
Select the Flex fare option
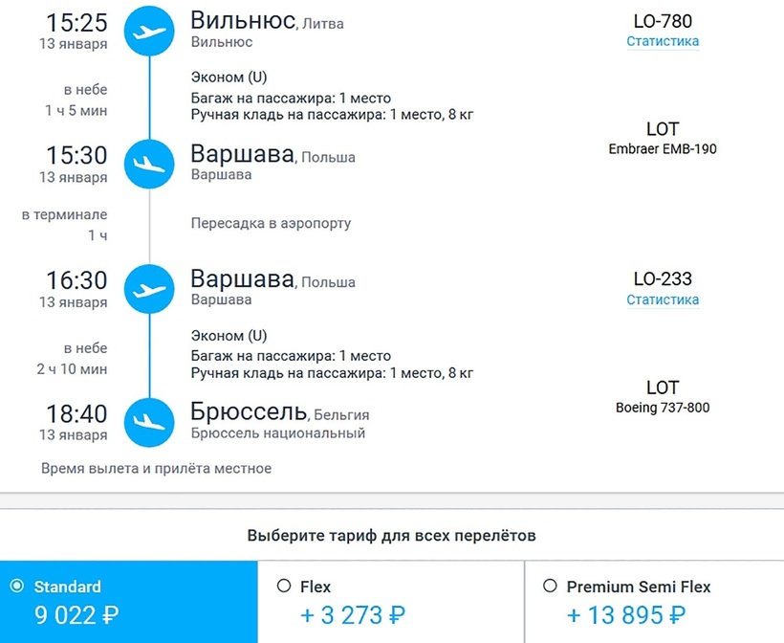pyautogui.click(x=283, y=587)
